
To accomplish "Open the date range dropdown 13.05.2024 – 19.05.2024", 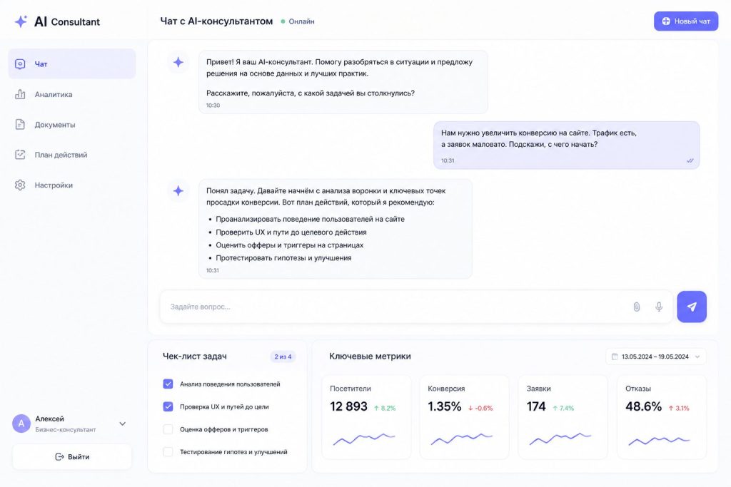I will tap(656, 357).
